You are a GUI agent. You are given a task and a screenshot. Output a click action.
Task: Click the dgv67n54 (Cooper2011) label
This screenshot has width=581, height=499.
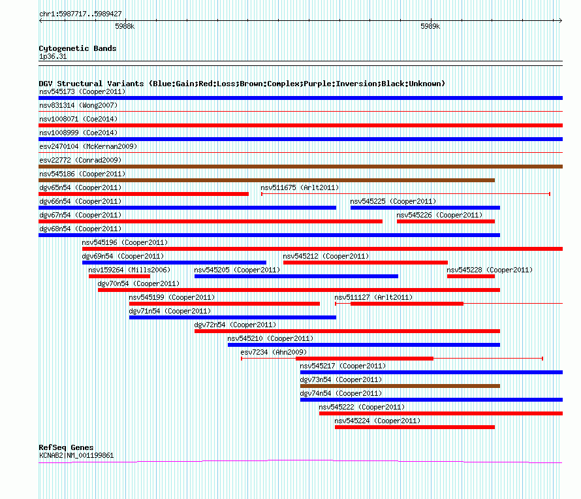[80, 215]
